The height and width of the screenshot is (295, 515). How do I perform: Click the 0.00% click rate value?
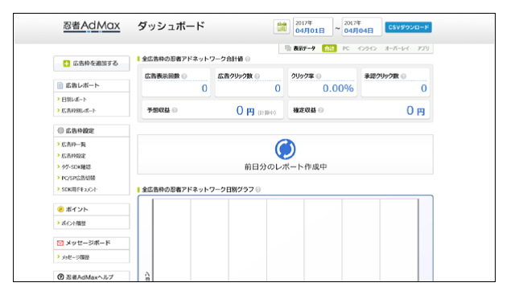338,88
